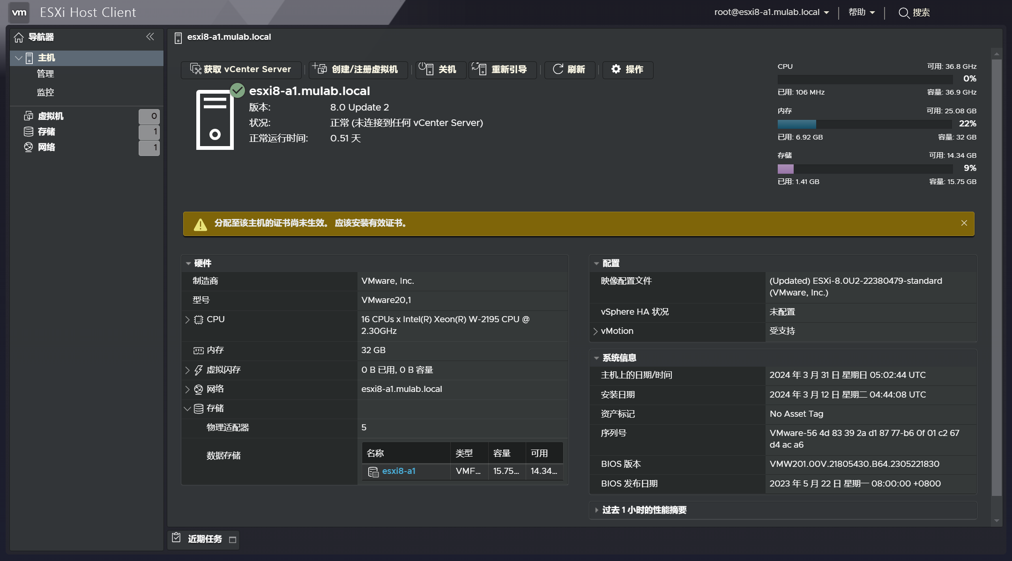Click the memory usage bar

[865, 124]
